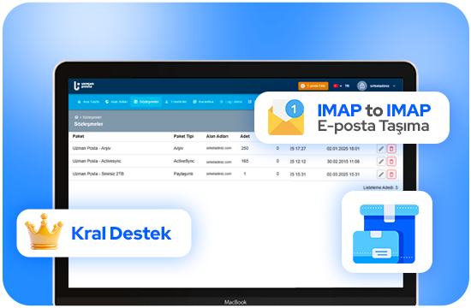The width and height of the screenshot is (471, 308).
Task: Go to the Alan Adları menu item
Action: pos(116,102)
